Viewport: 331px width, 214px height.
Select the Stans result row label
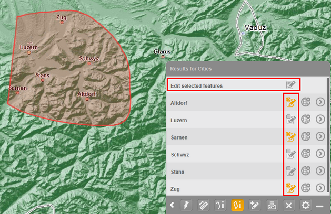pos(177,172)
